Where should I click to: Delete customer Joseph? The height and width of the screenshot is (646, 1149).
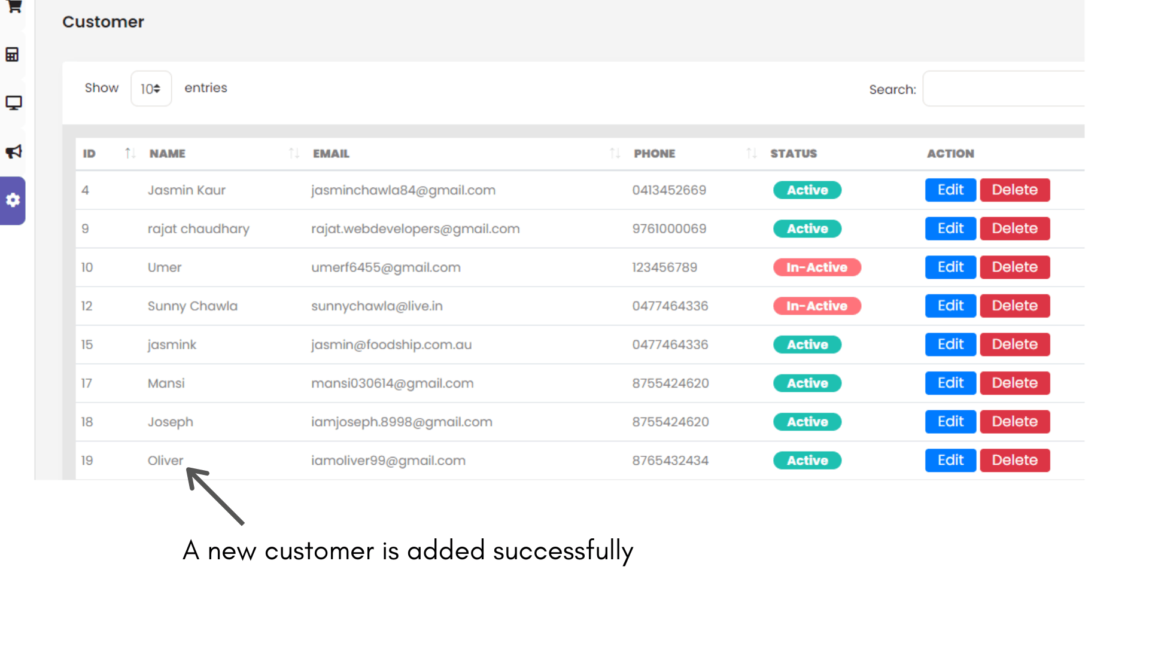click(1014, 422)
